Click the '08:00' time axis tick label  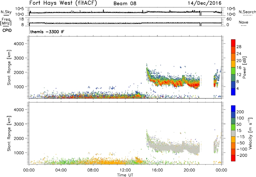(x=93, y=170)
